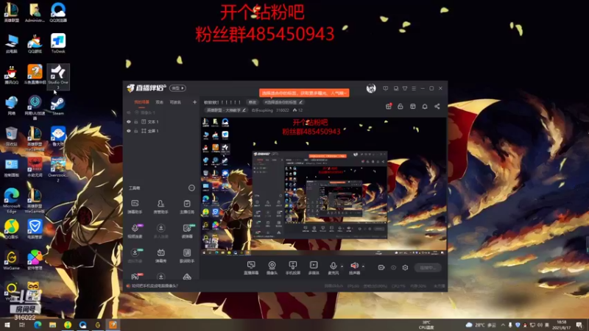Screen dimensions: 589x331
Task: Collapse the 工具箱 toolbox panel
Action: tap(191, 188)
